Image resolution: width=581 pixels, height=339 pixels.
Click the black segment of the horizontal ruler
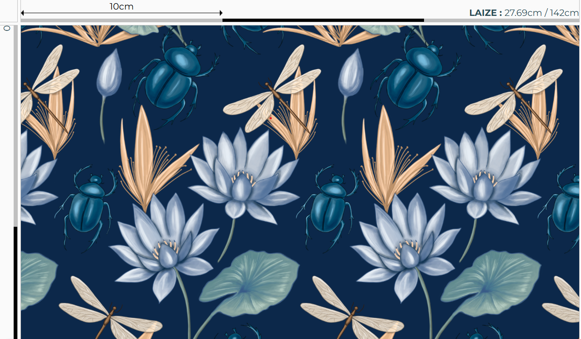323,20
